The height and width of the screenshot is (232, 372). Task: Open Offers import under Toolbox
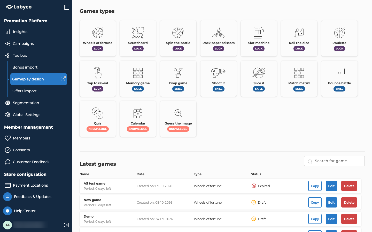pyautogui.click(x=25, y=91)
